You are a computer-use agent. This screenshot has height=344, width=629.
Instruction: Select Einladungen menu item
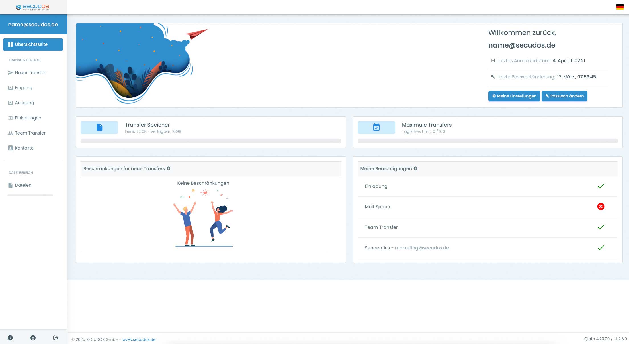coord(28,118)
